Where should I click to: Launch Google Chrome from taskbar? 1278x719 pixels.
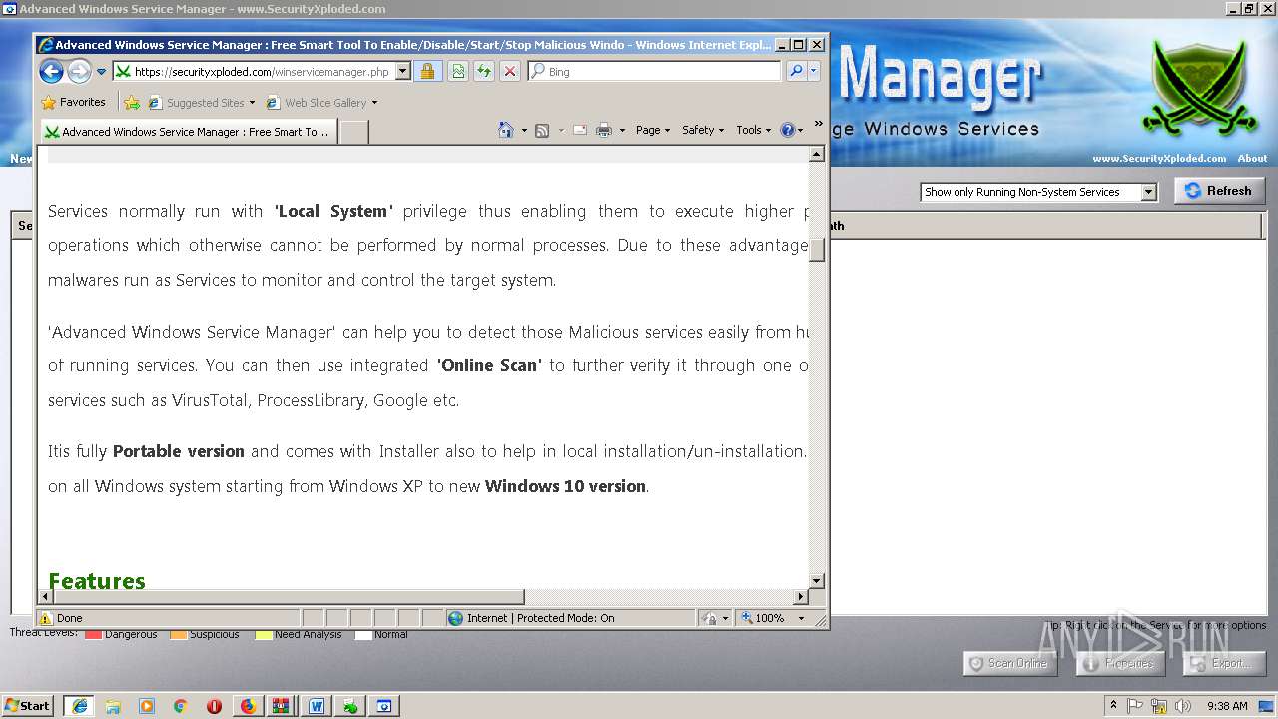181,705
